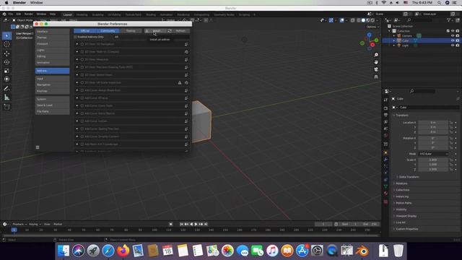Select the Annotate pencil tool
Image resolution: width=462 pixels, height=260 pixels.
pyautogui.click(x=6, y=88)
